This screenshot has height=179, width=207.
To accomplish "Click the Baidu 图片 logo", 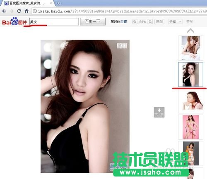I will point(14,21).
